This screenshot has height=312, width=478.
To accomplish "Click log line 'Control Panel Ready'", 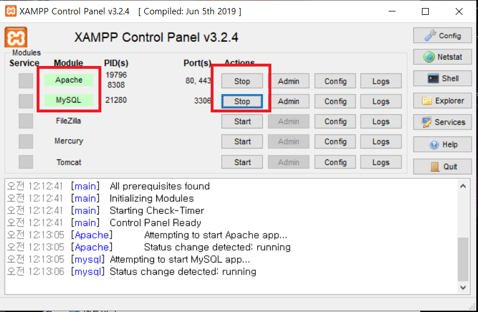I will point(155,223).
